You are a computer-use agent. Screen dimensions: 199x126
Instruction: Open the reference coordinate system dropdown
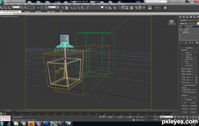point(52,7)
